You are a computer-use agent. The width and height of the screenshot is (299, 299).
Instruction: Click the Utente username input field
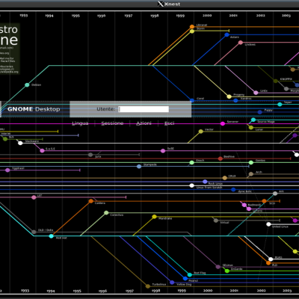tap(144, 109)
